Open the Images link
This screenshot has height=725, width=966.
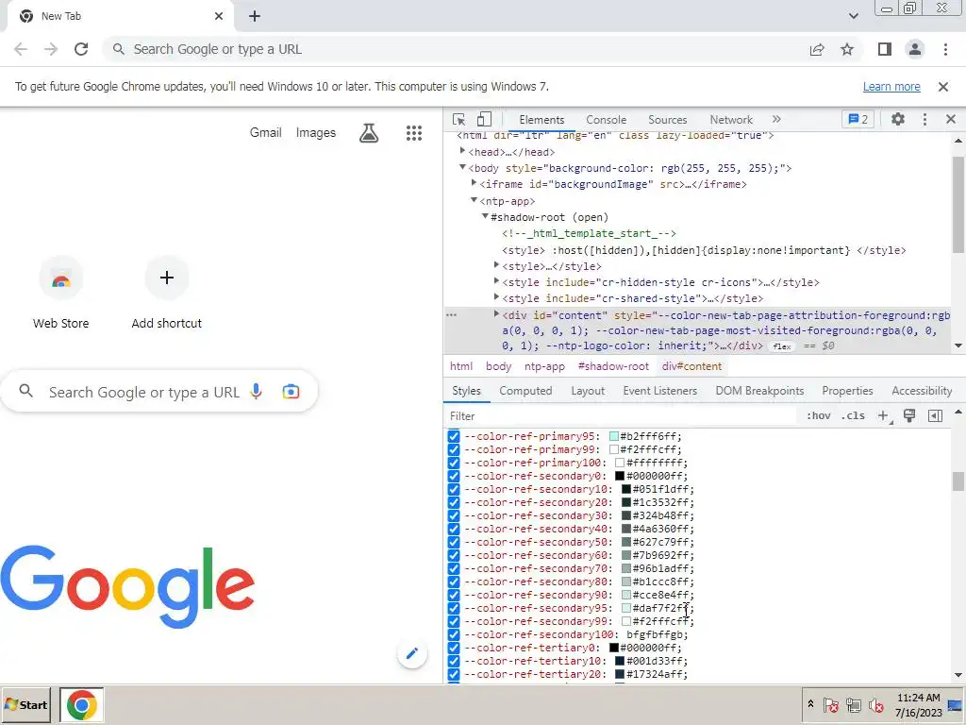[x=315, y=132]
